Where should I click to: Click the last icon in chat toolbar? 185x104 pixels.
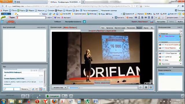click(44, 89)
